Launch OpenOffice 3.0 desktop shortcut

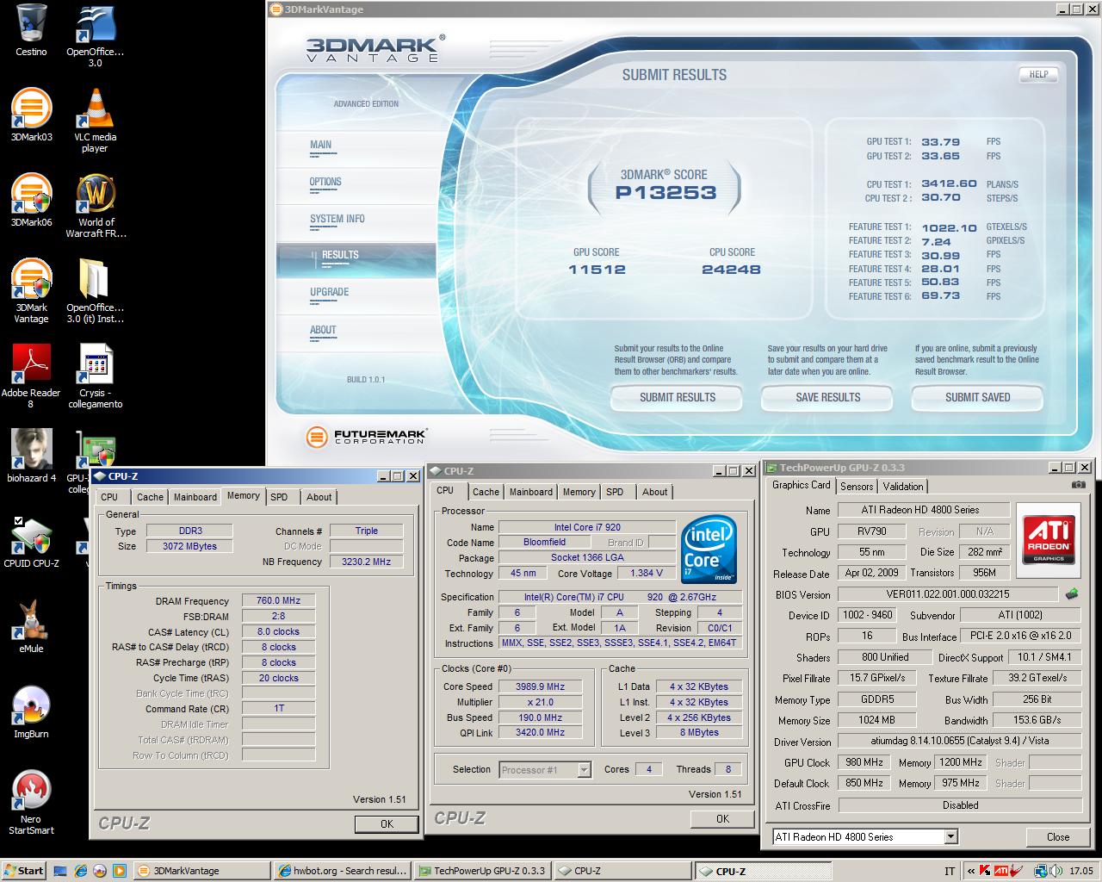coord(95,36)
